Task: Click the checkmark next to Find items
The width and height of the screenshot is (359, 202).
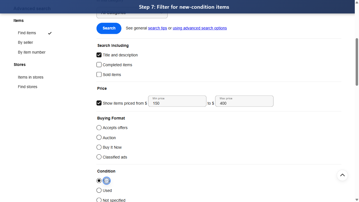Action: click(50, 33)
